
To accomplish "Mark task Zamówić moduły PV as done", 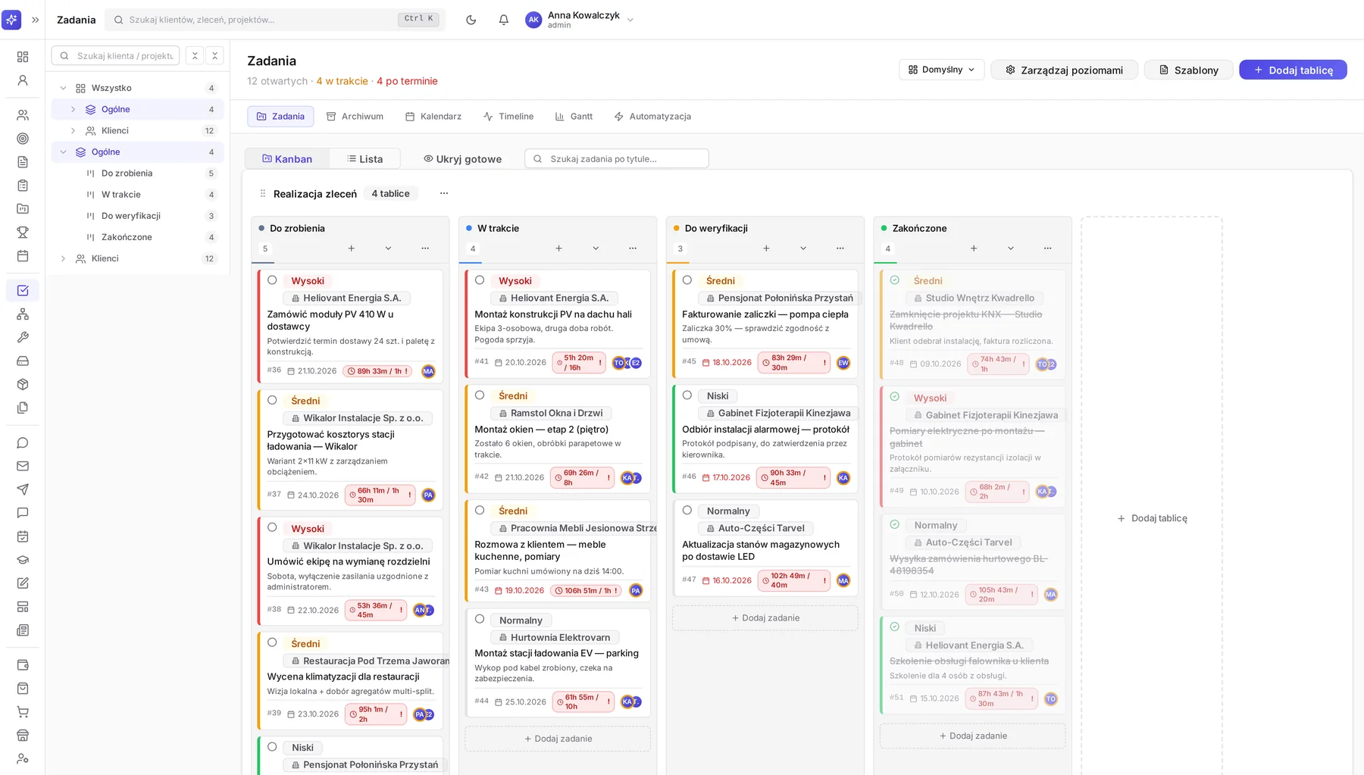I will coord(272,280).
